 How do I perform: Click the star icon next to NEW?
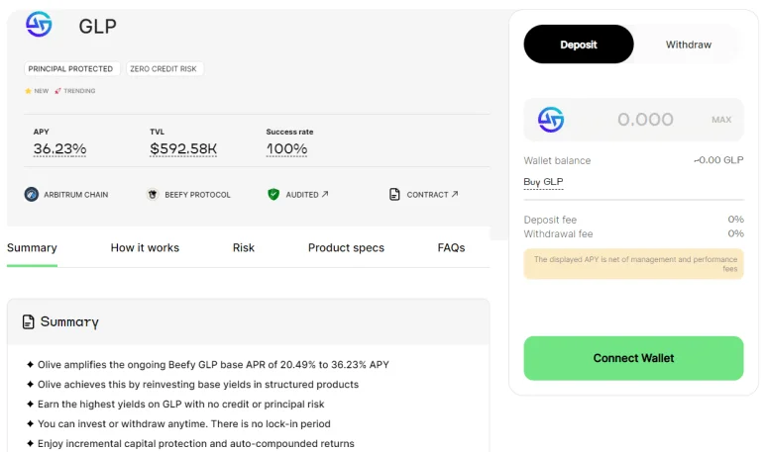click(28, 91)
